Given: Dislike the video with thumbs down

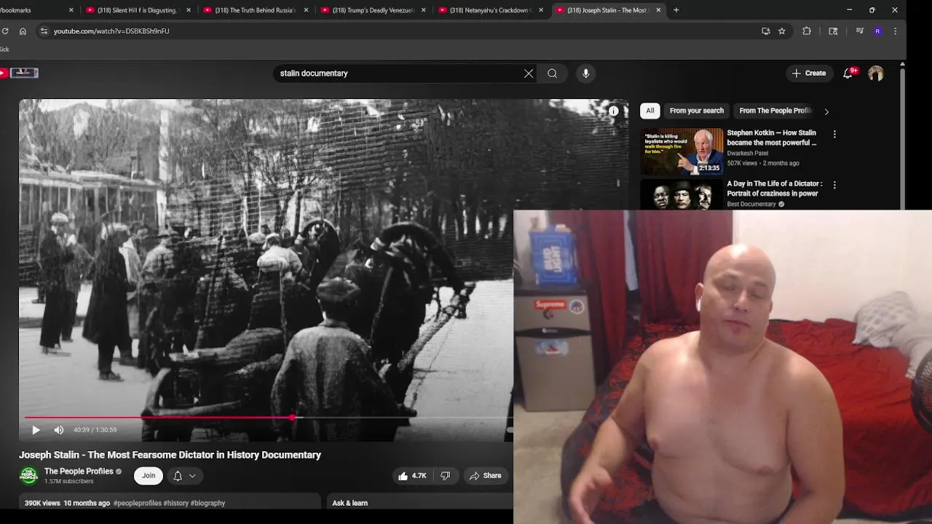Looking at the screenshot, I should point(446,476).
